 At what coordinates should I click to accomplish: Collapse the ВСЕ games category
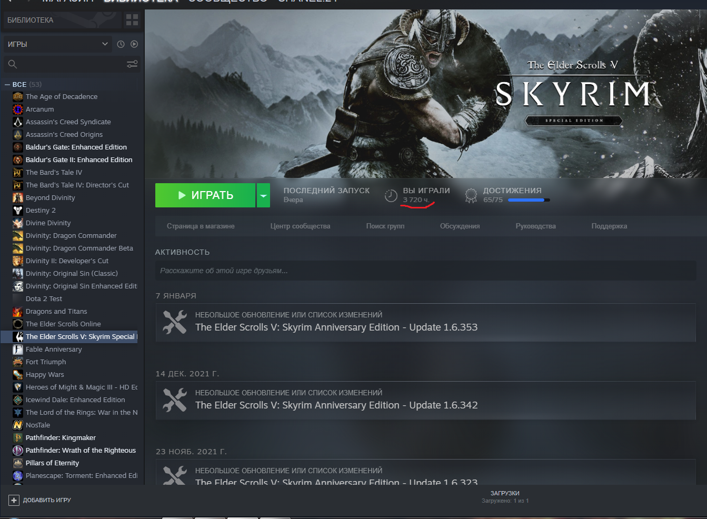[x=7, y=85]
